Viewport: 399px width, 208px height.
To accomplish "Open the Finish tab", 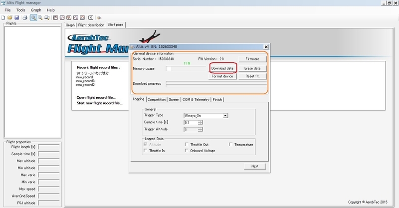I will 217,100.
